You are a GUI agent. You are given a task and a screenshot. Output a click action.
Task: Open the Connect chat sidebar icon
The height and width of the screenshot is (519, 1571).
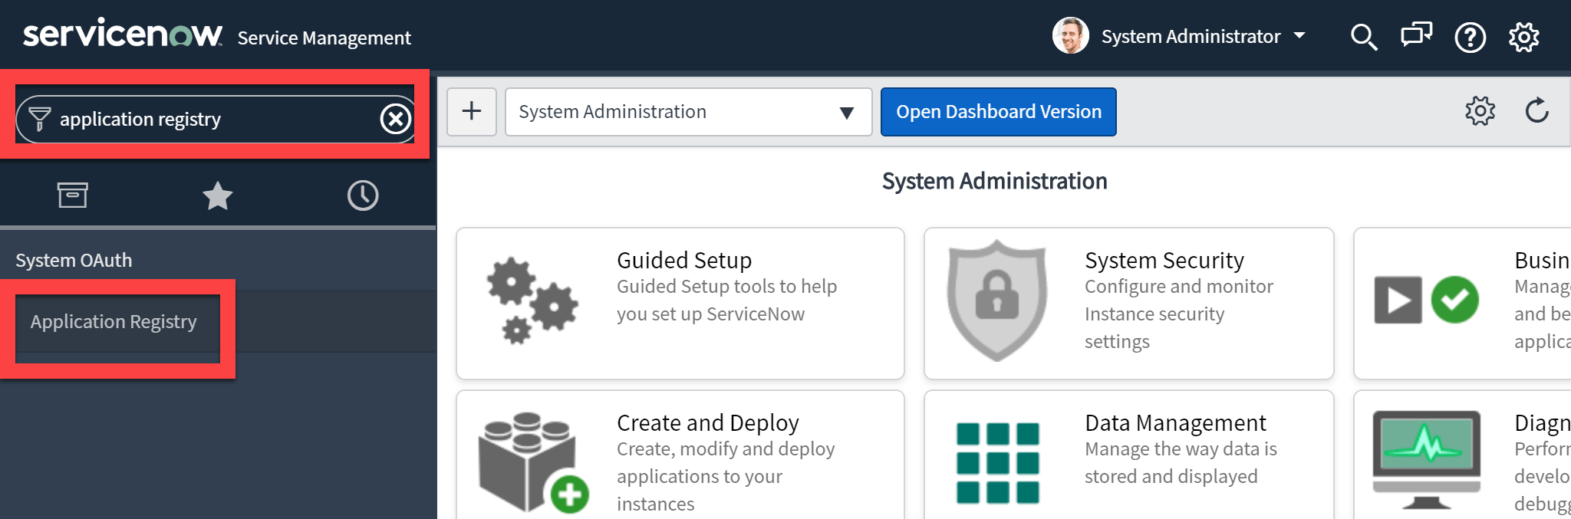[1416, 35]
